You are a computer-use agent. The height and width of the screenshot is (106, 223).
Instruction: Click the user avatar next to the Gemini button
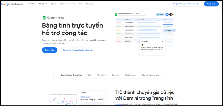tap(171, 14)
